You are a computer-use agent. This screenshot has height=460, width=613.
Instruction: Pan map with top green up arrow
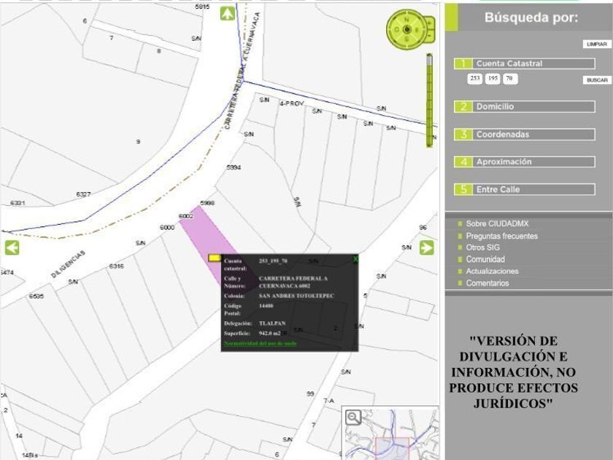coord(227,14)
